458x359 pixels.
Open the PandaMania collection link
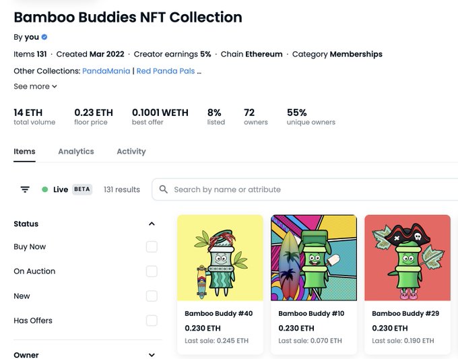[x=106, y=71]
